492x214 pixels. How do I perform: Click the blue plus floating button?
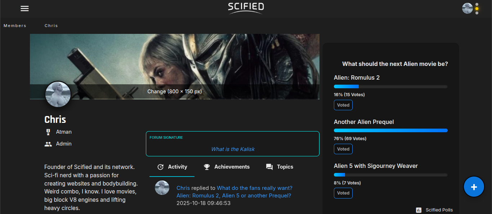(x=474, y=187)
